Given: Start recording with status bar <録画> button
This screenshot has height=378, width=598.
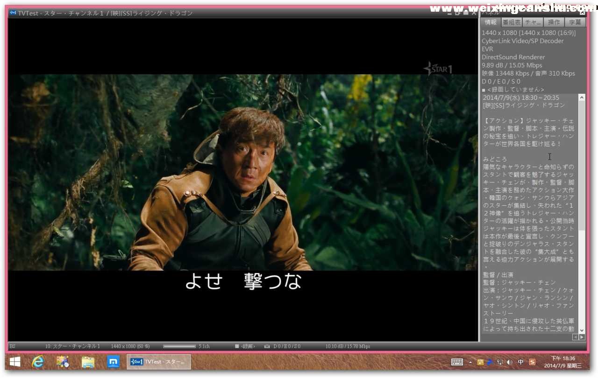Looking at the screenshot, I should coord(245,346).
